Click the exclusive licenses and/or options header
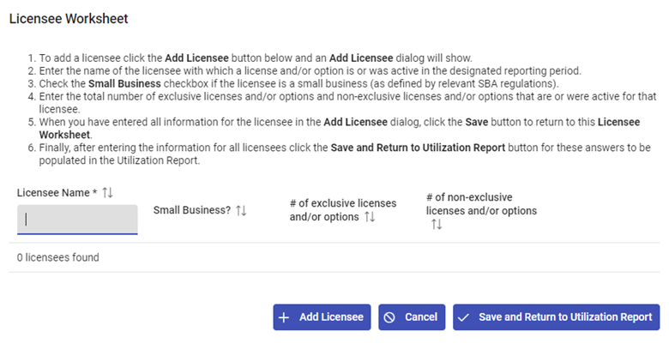Image resolution: width=669 pixels, height=362 pixels. point(341,209)
